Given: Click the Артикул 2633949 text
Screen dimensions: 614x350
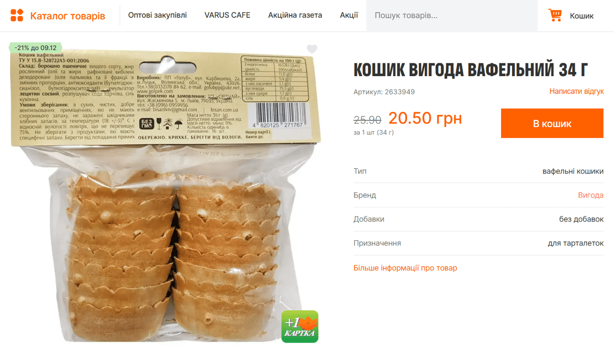Looking at the screenshot, I should point(384,92).
